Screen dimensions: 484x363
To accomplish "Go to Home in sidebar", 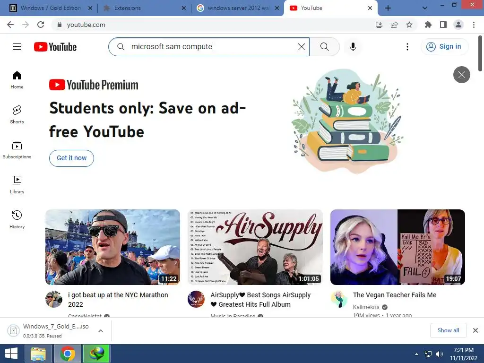I will click(17, 79).
